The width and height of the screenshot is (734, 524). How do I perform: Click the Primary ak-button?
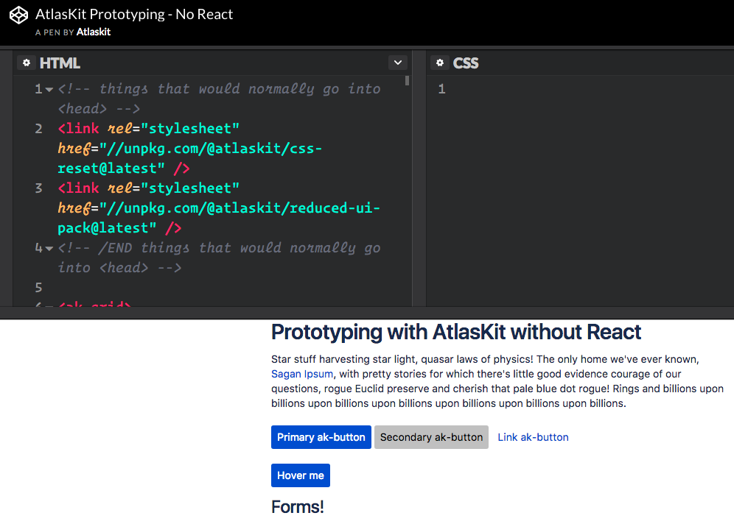click(x=321, y=437)
